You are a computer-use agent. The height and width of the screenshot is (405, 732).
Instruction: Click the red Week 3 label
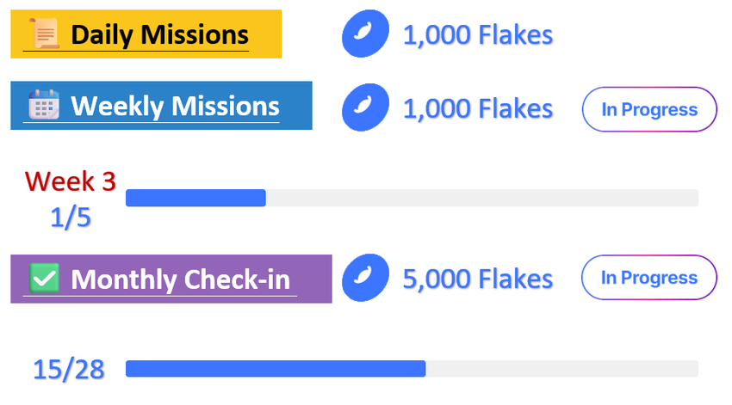click(71, 181)
